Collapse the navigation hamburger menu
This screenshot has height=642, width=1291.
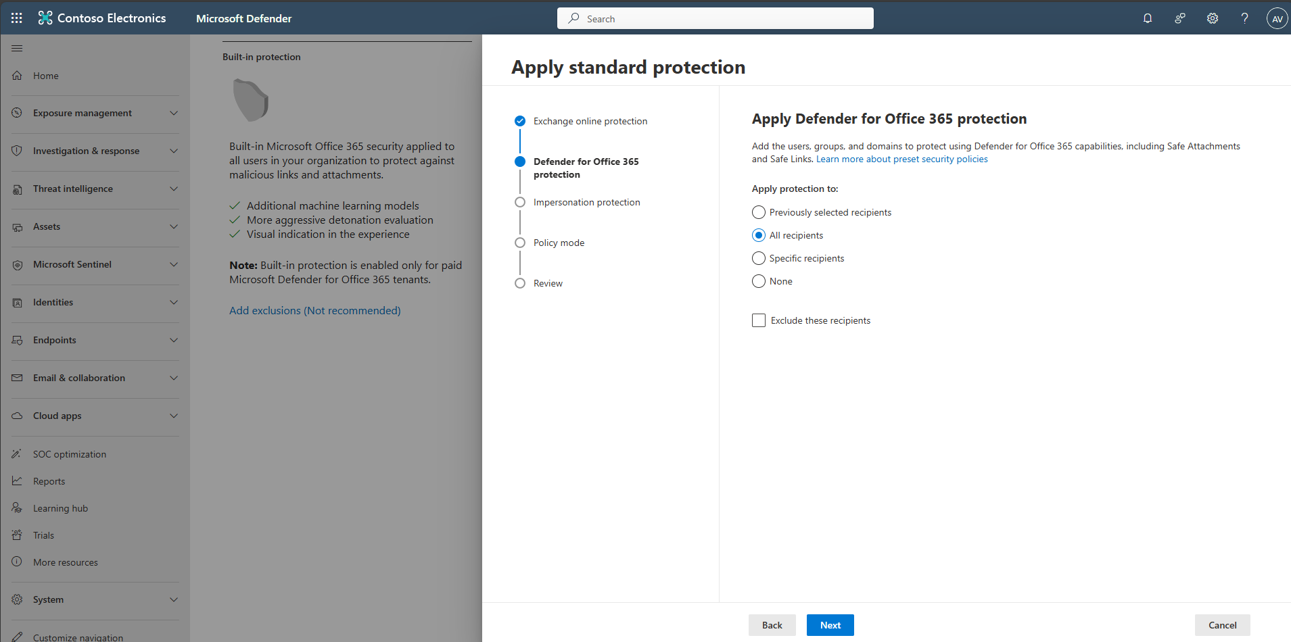click(17, 48)
